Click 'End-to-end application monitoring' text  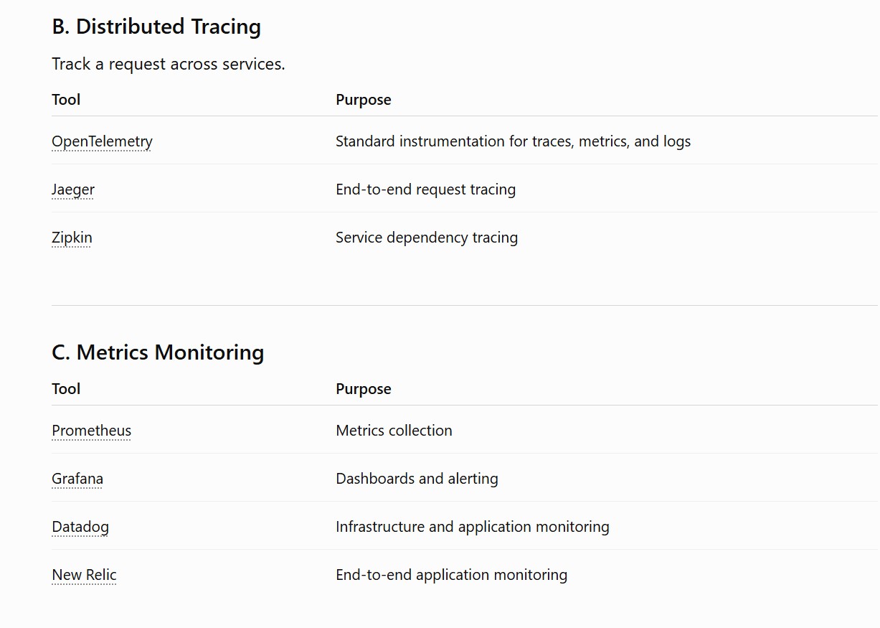coord(452,575)
